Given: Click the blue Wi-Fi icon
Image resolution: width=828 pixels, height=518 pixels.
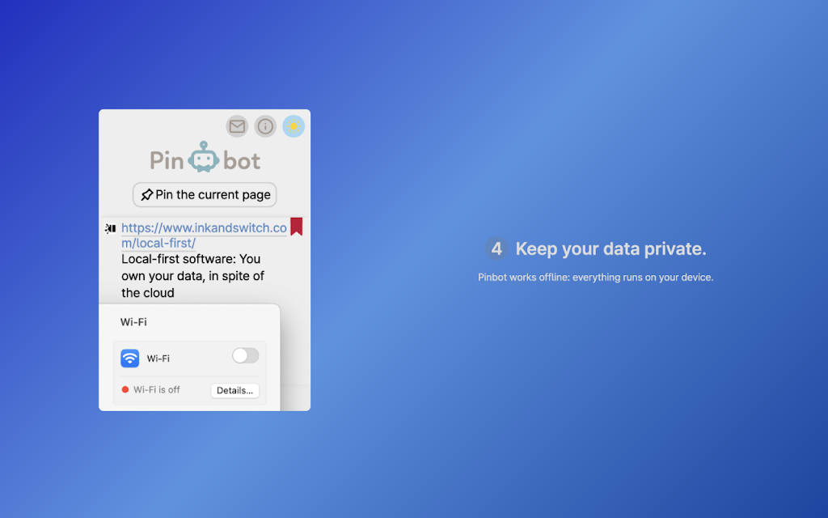Looking at the screenshot, I should pos(130,359).
